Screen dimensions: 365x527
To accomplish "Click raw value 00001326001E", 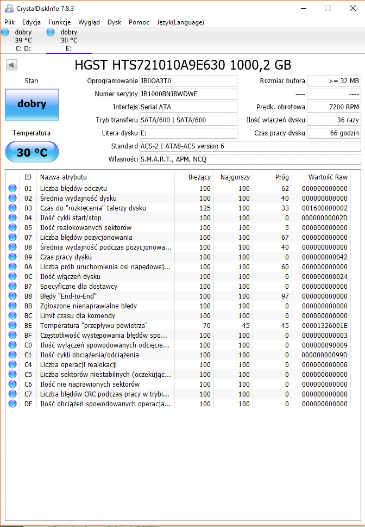I will [x=324, y=326].
